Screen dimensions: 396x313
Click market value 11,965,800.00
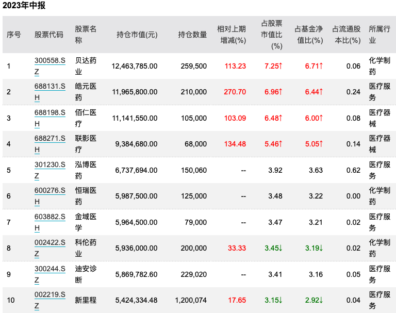(135, 92)
